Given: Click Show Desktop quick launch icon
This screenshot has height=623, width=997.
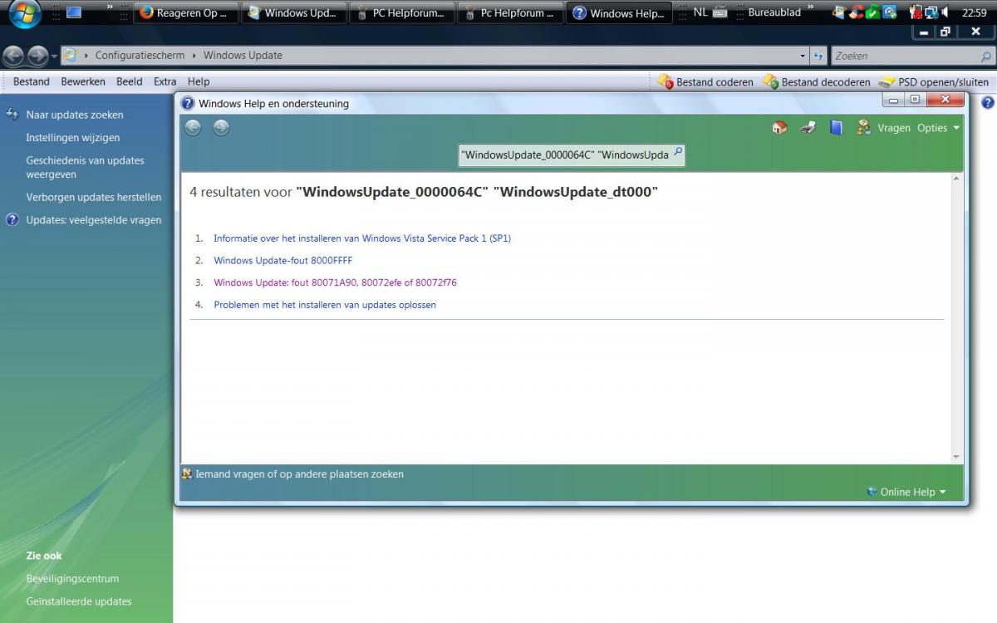Looking at the screenshot, I should [74, 12].
